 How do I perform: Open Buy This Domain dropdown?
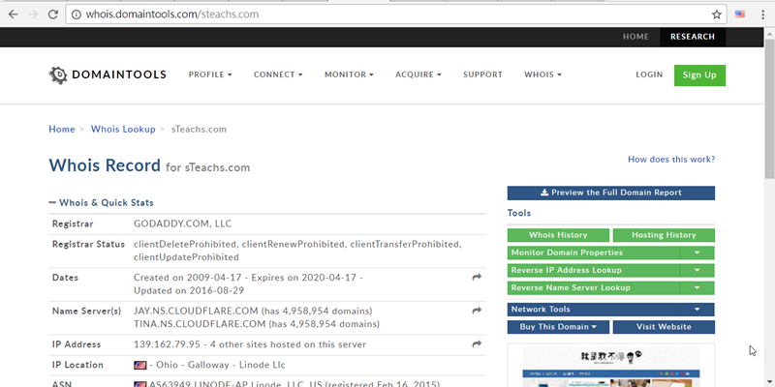(x=558, y=327)
